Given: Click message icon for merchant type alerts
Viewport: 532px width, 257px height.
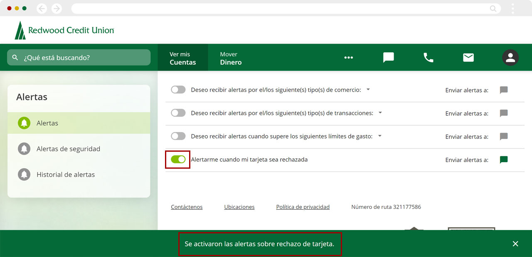Looking at the screenshot, I should pyautogui.click(x=504, y=90).
